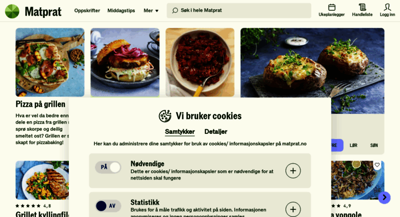Open the Mer dropdown menu
Viewport: 400px width, 217px height.
151,11
